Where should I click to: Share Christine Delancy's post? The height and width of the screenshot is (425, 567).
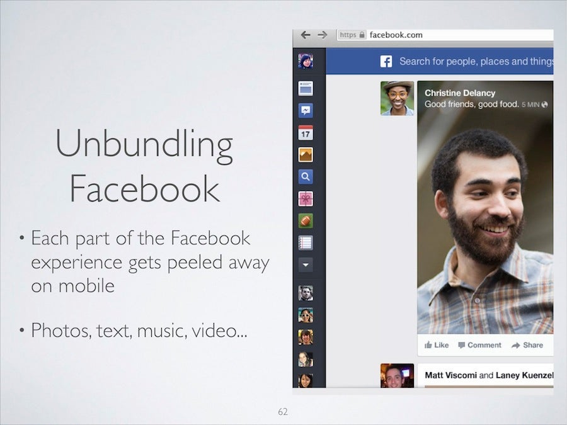(x=527, y=345)
